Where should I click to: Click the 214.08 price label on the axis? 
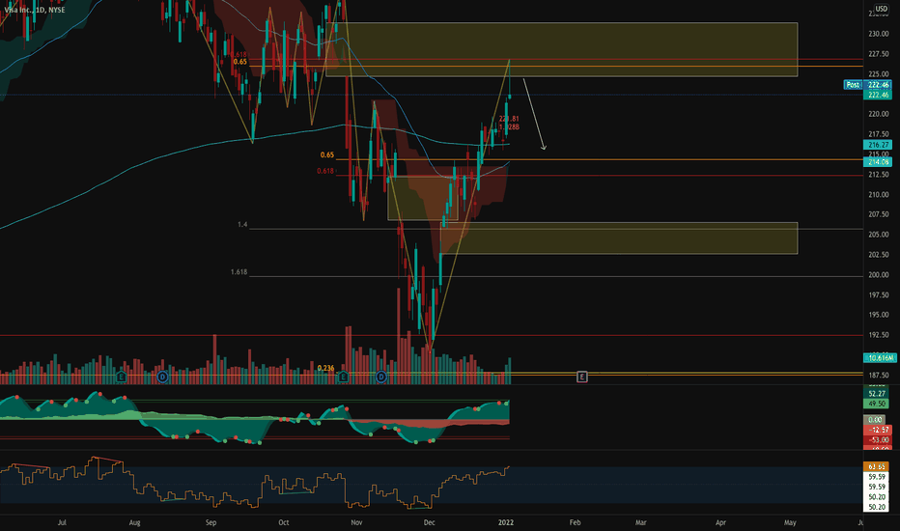(878, 162)
